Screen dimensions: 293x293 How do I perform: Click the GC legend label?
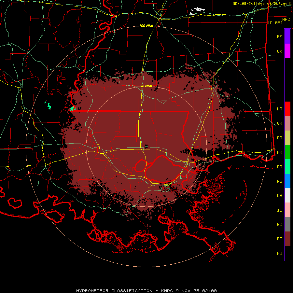click(x=279, y=225)
